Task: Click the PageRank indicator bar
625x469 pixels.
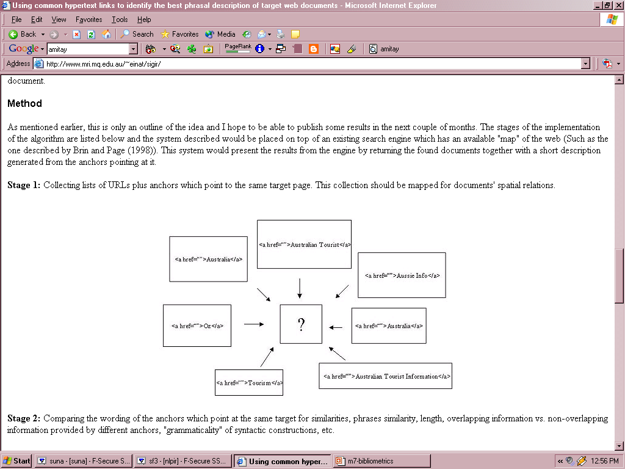Action: pos(237,49)
